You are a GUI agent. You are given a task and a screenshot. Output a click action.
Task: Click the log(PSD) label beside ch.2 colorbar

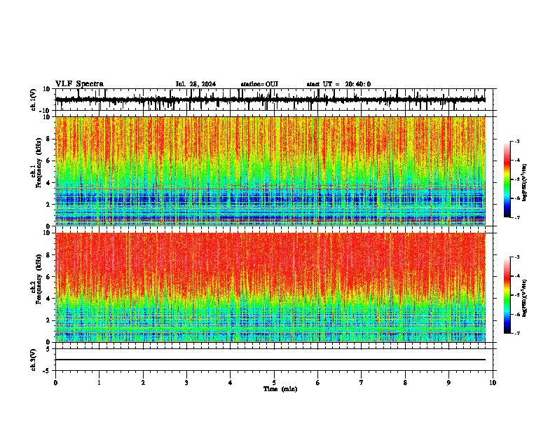click(525, 299)
